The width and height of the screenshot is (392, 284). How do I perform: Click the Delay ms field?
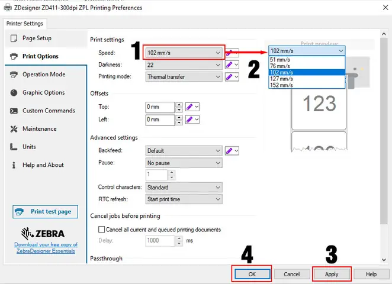click(x=160, y=241)
